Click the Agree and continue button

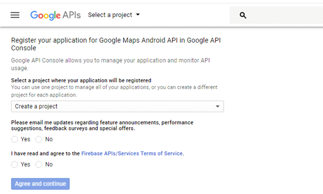pyautogui.click(x=40, y=184)
